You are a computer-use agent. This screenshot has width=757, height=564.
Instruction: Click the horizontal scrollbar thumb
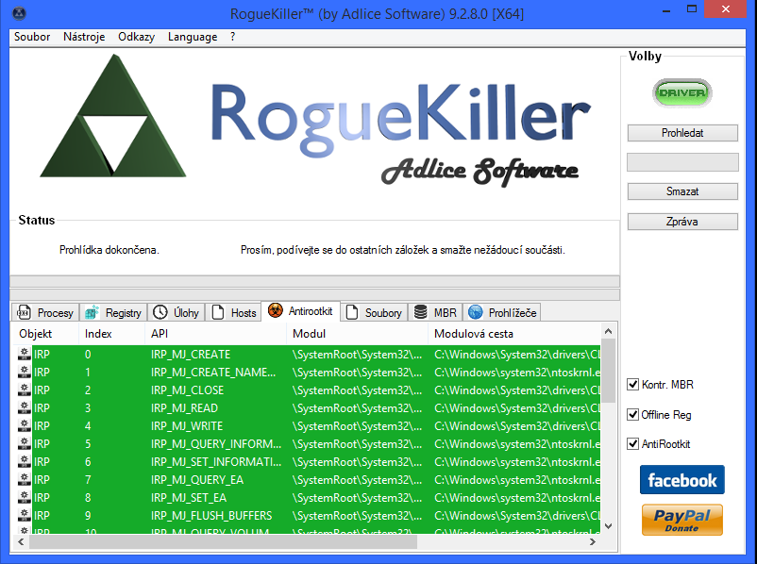coord(223,541)
